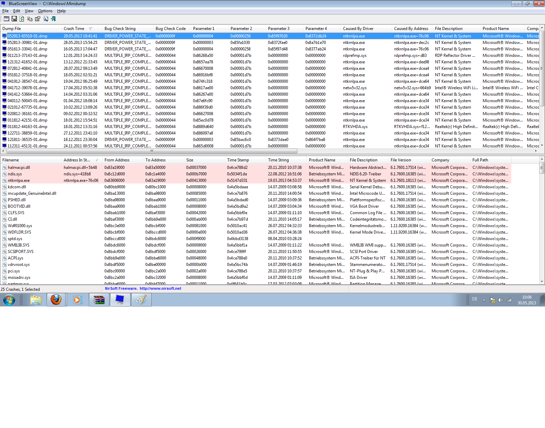Show hidden tray icons arrow

tap(484, 300)
